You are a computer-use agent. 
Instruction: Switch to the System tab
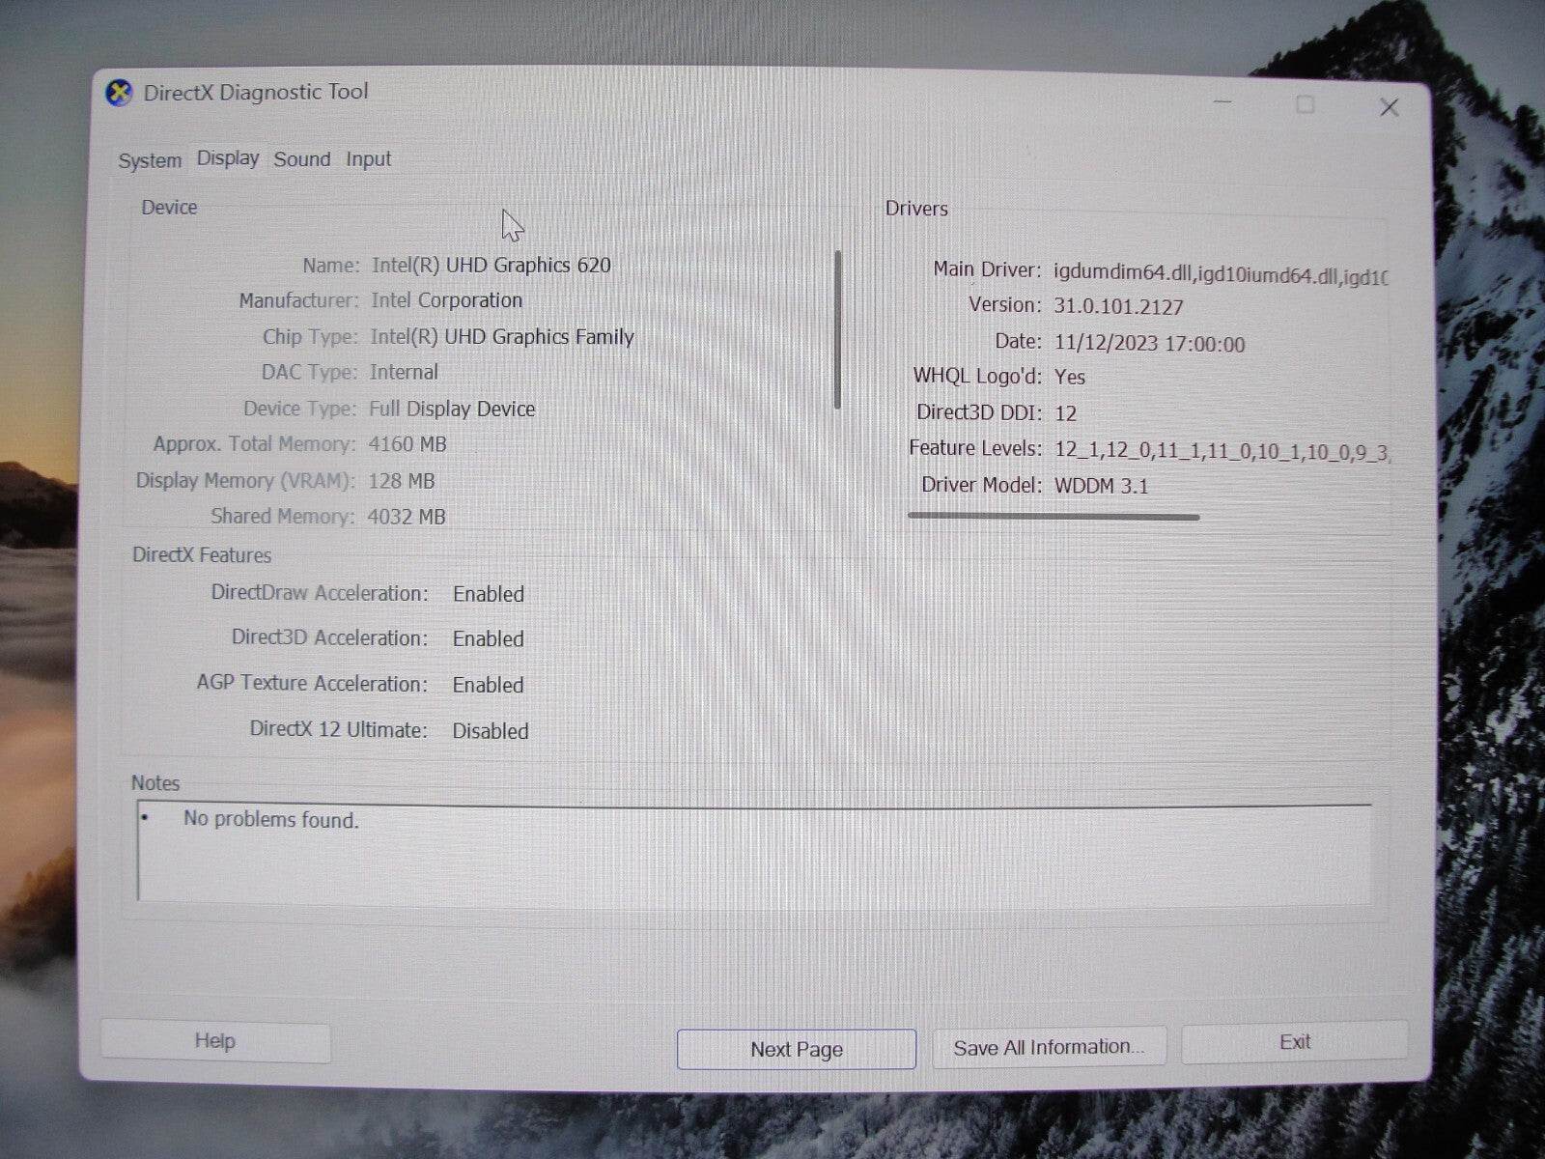150,161
